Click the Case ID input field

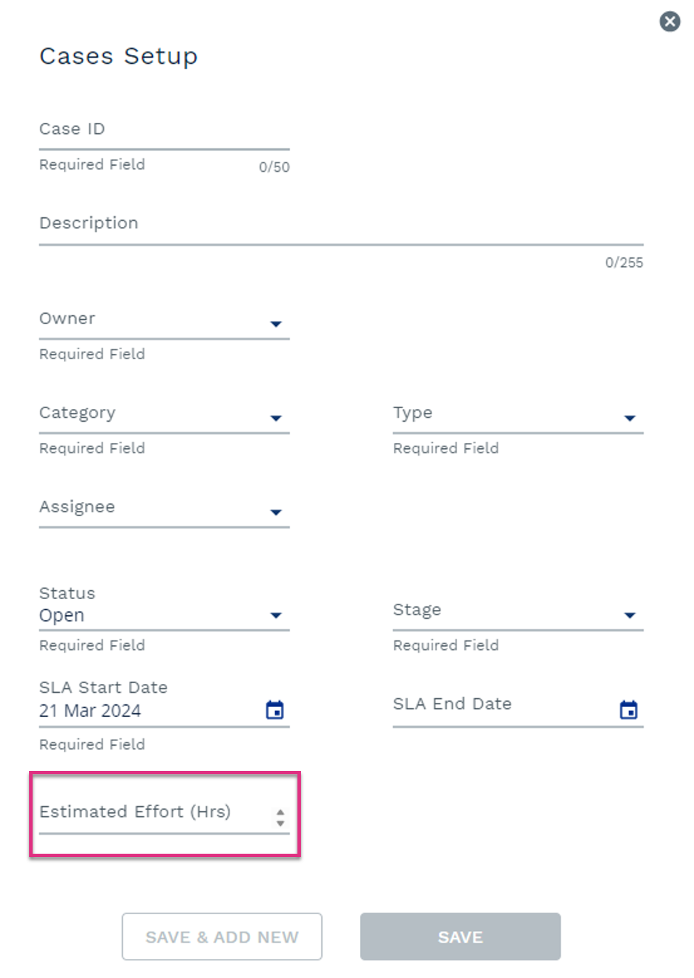164,130
